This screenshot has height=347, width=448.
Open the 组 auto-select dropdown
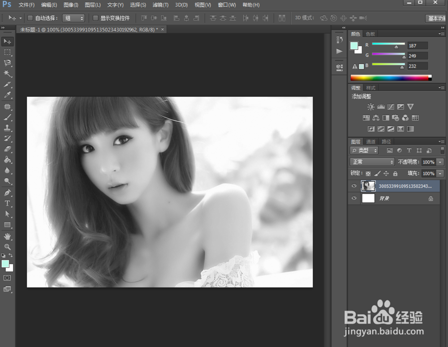pos(74,18)
